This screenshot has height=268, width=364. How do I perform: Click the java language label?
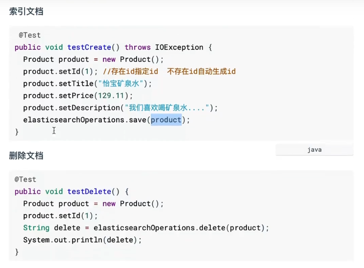314,150
